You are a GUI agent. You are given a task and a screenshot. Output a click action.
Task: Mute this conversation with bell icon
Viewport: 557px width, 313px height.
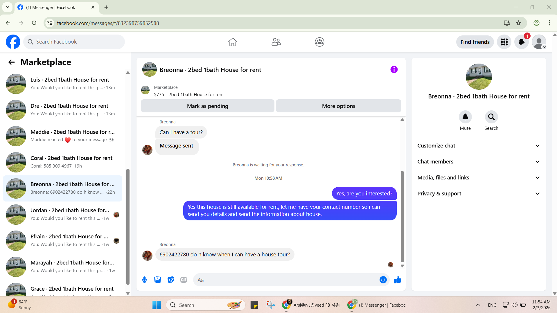tap(465, 117)
